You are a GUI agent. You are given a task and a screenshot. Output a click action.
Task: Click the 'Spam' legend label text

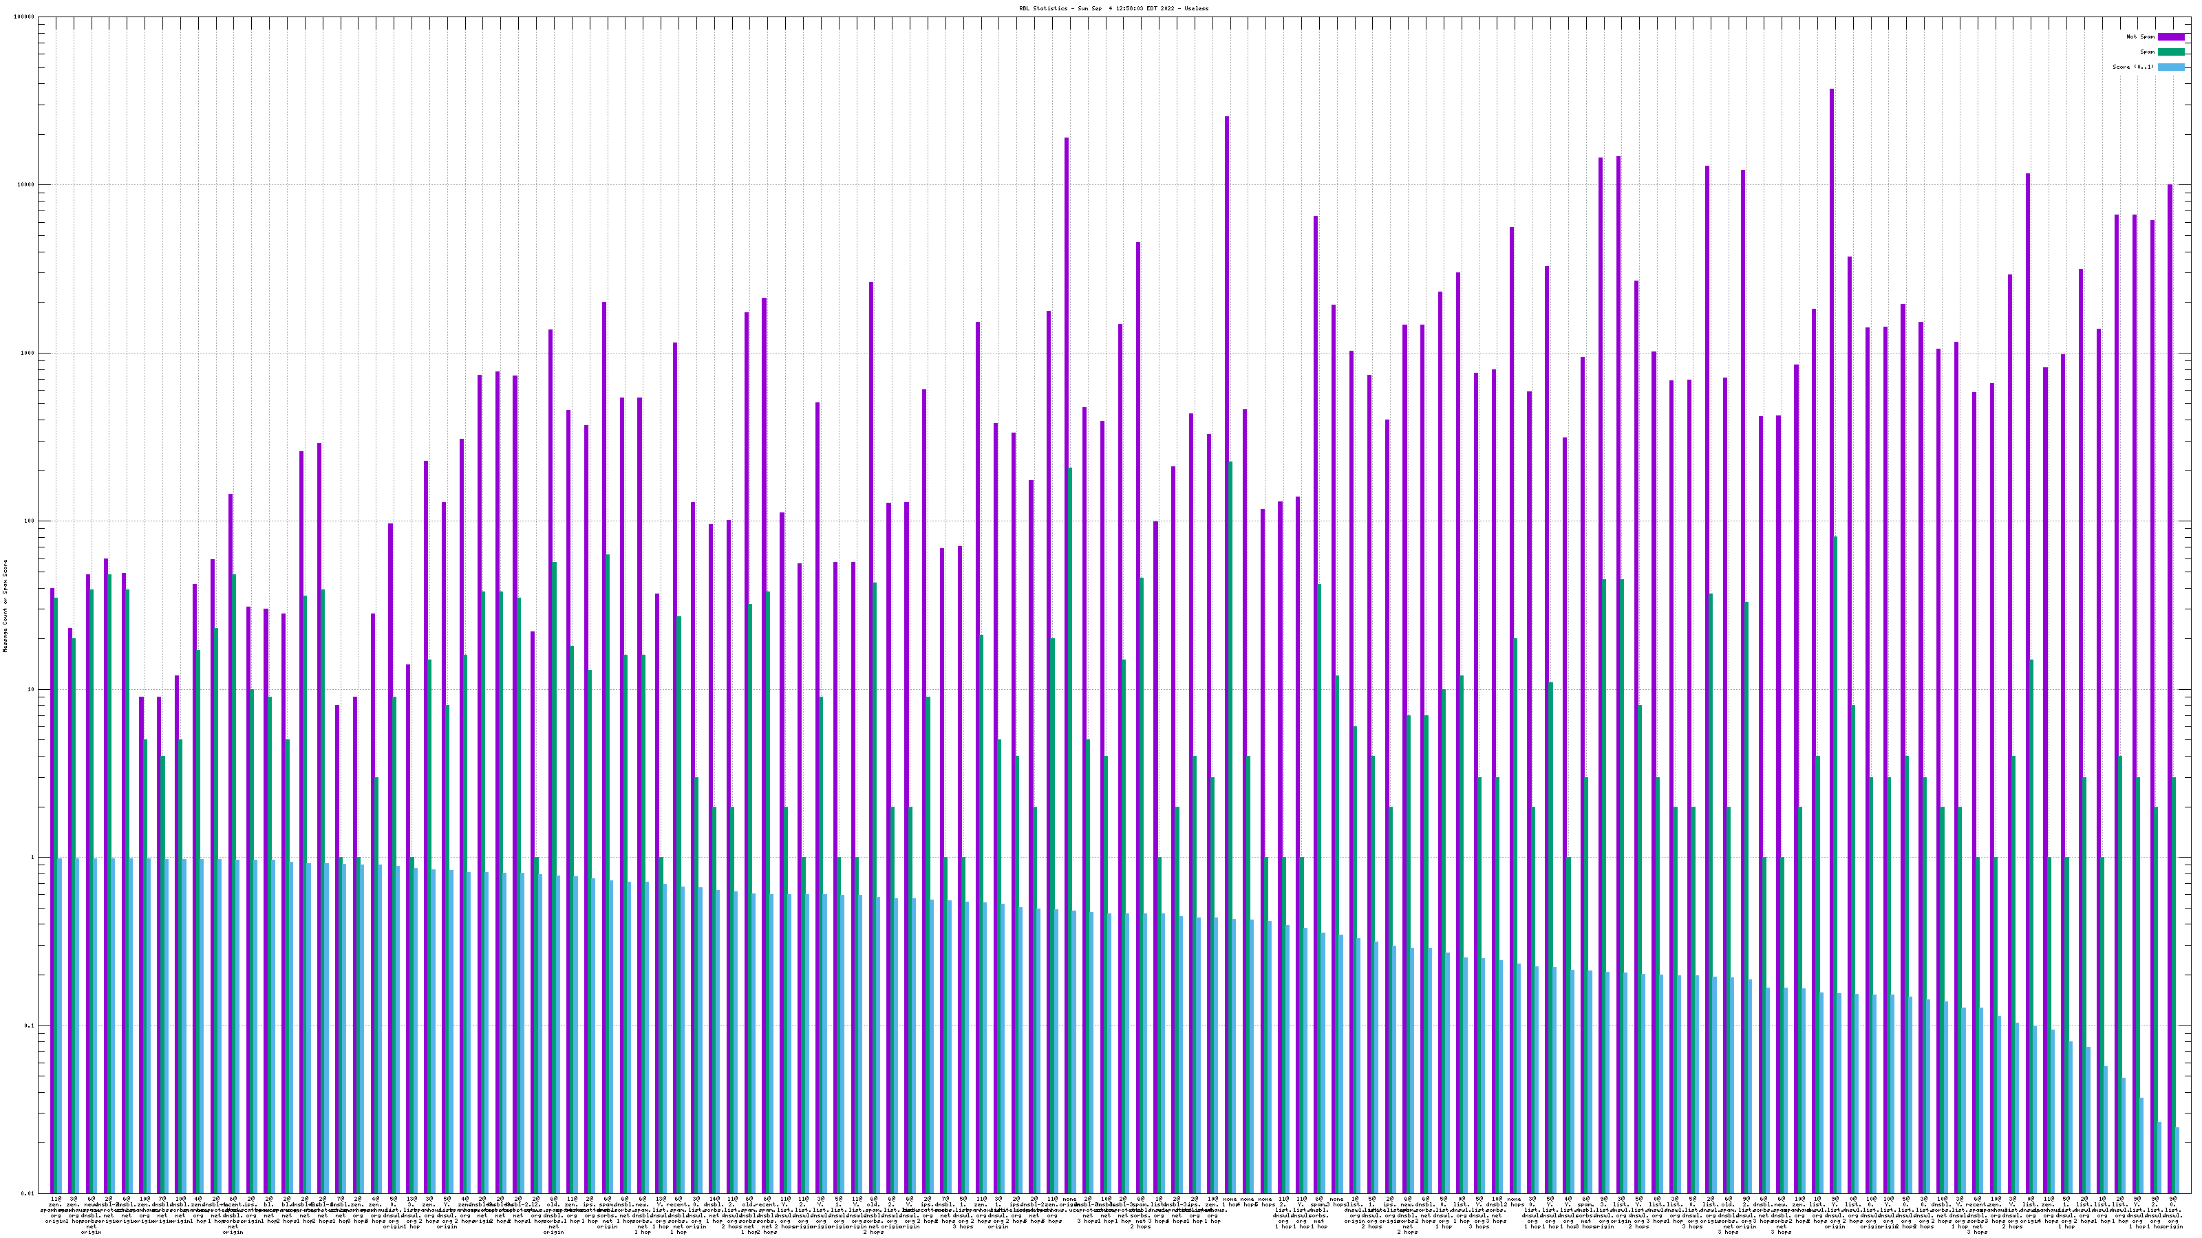coord(2147,52)
